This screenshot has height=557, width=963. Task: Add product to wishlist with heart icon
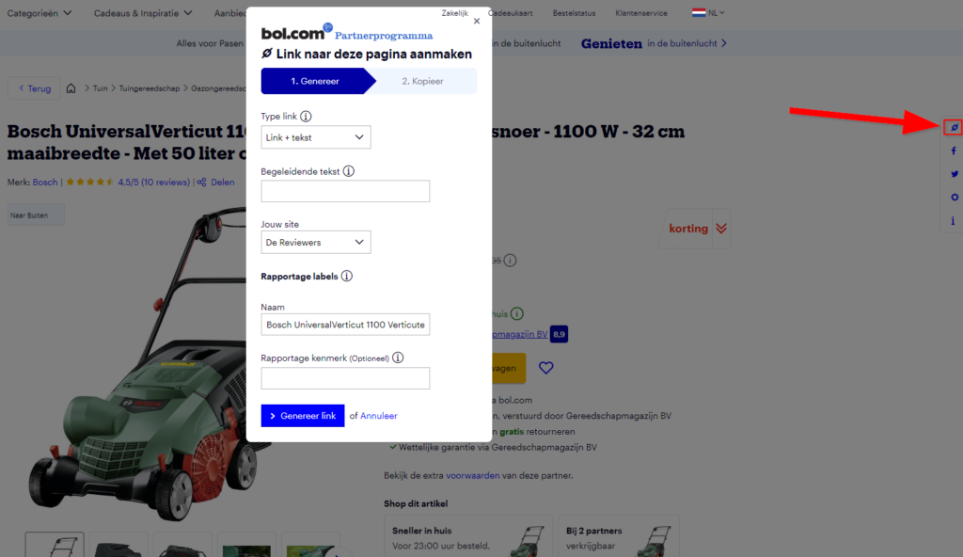[x=546, y=368]
